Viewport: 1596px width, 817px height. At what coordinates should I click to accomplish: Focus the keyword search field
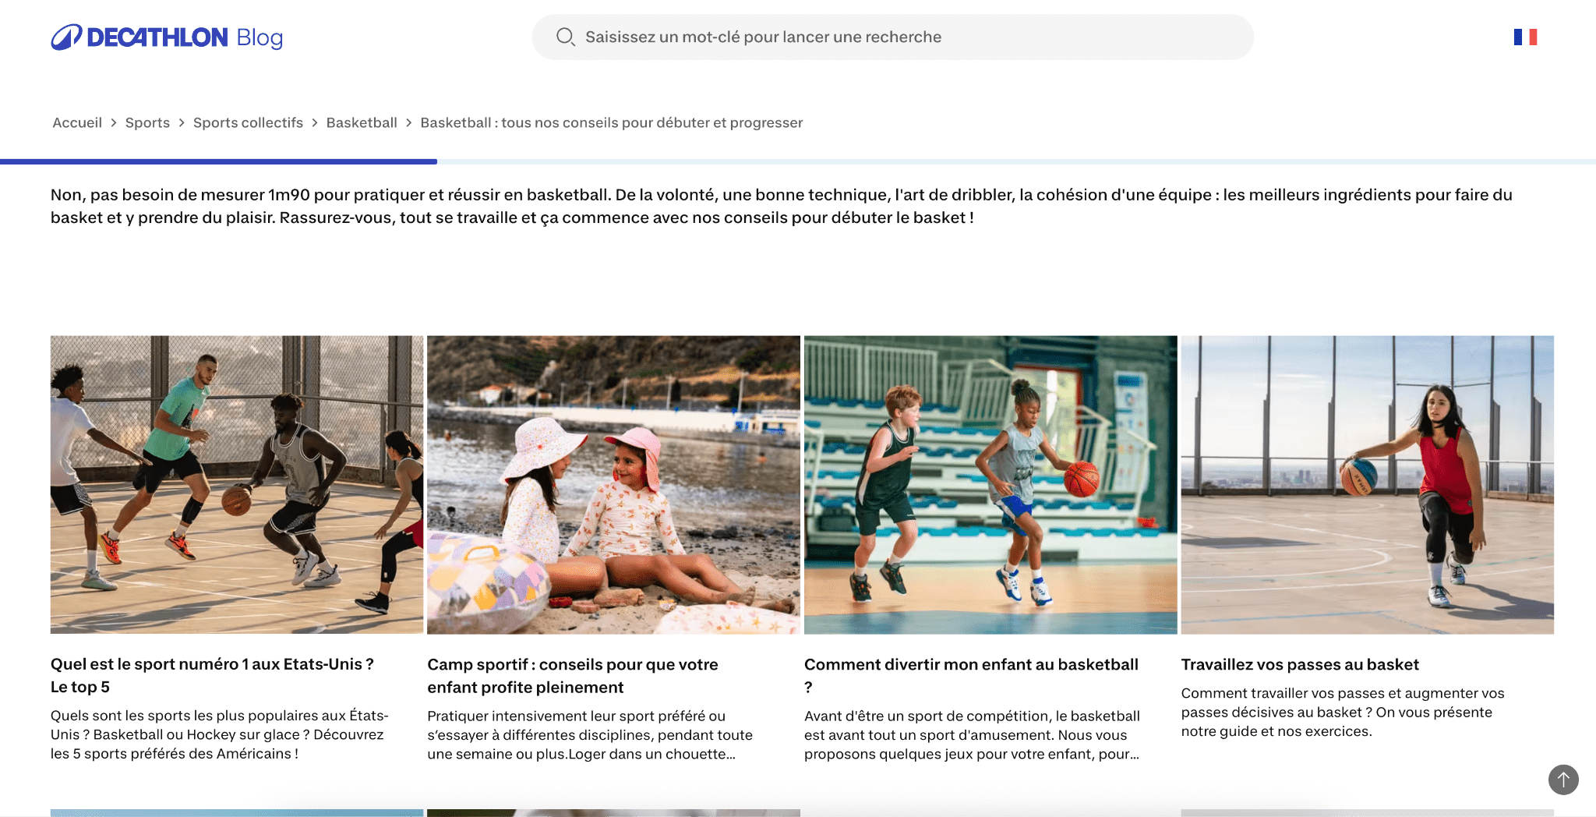(892, 37)
